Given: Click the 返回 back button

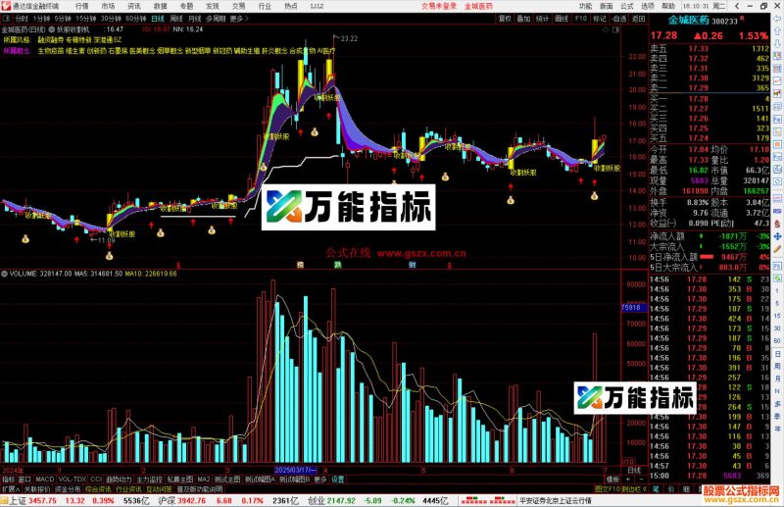Looking at the screenshot, I should click(x=639, y=19).
